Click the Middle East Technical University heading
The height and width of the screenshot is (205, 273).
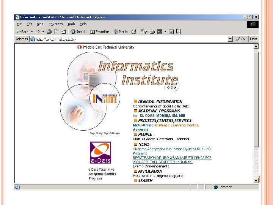pos(109,47)
